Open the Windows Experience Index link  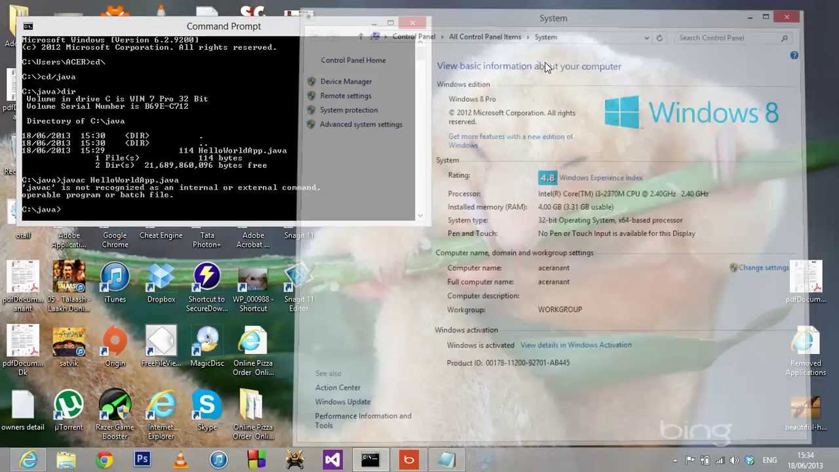pyautogui.click(x=601, y=178)
